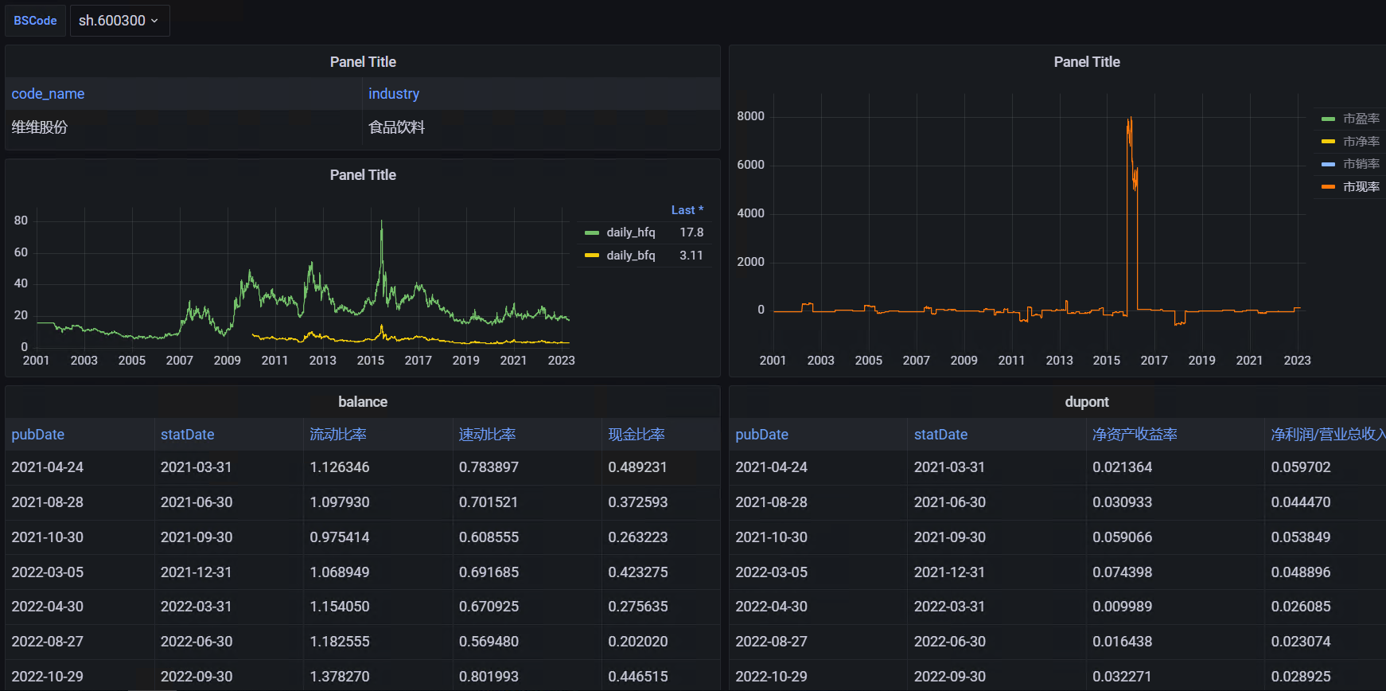The width and height of the screenshot is (1386, 691).
Task: Open the valuation chart Panel Title menu
Action: (1087, 62)
